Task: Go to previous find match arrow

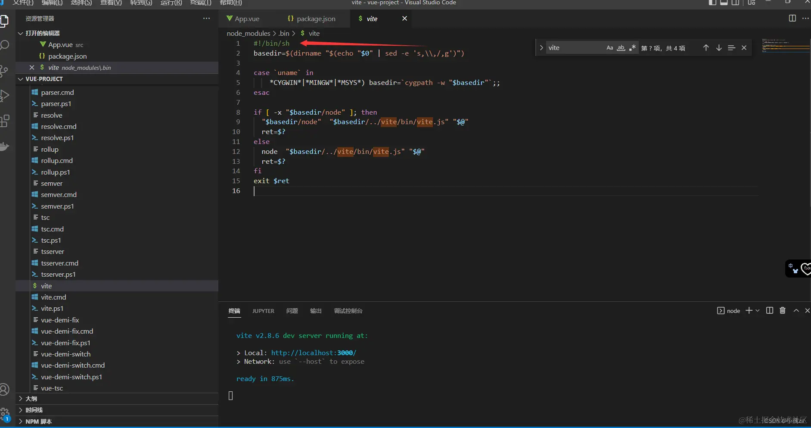Action: coord(706,48)
